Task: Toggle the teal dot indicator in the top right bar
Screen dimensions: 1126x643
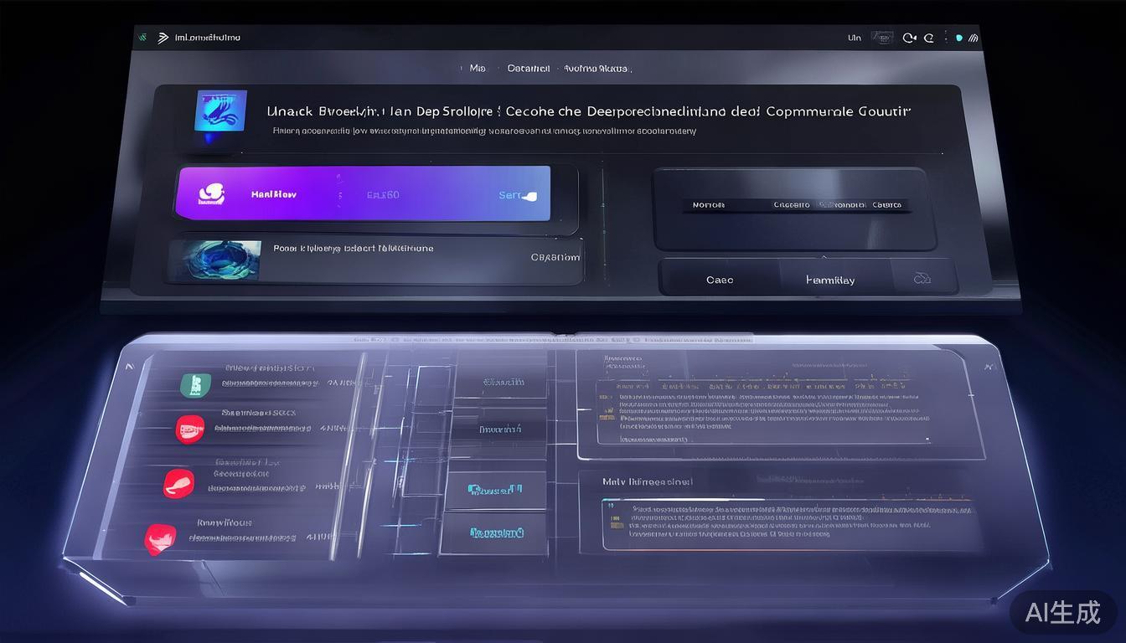Action: pos(959,38)
